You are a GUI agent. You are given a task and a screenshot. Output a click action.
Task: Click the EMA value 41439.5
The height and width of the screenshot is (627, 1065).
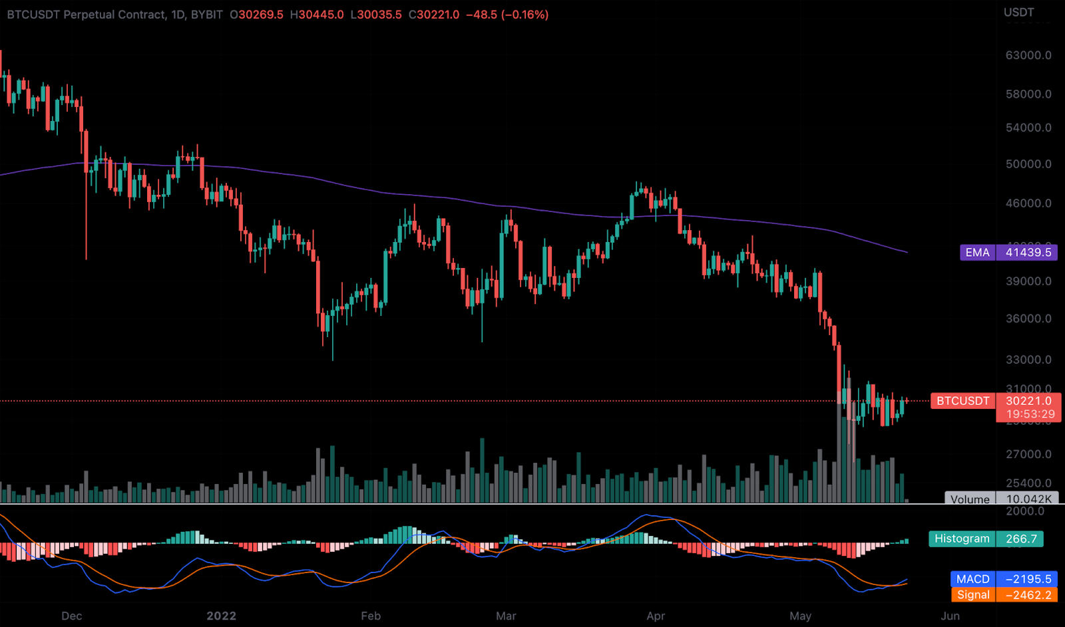[1028, 253]
